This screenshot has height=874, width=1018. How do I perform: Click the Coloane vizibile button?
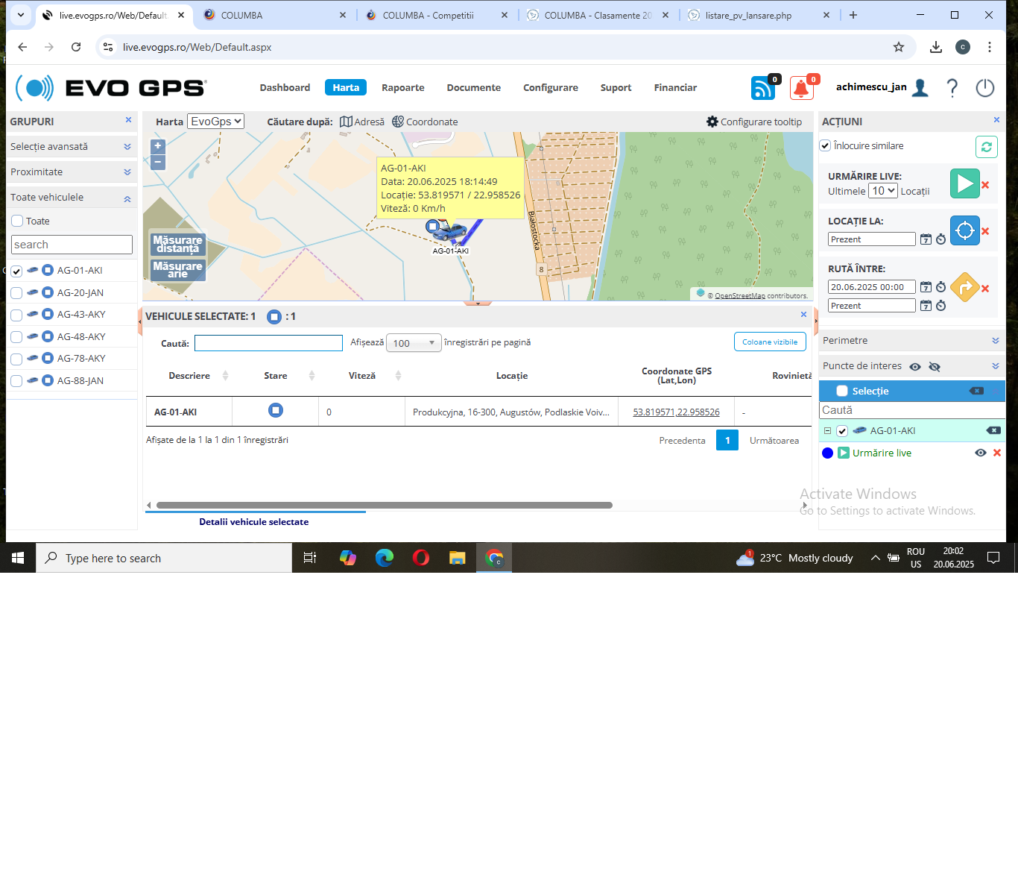click(x=769, y=342)
